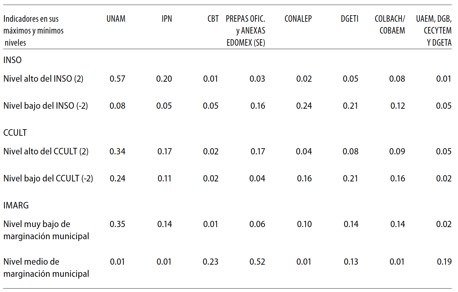458x292 pixels.
Task: Select 'Nivel muy bajo de marginación municipal' label
Action: [46, 230]
